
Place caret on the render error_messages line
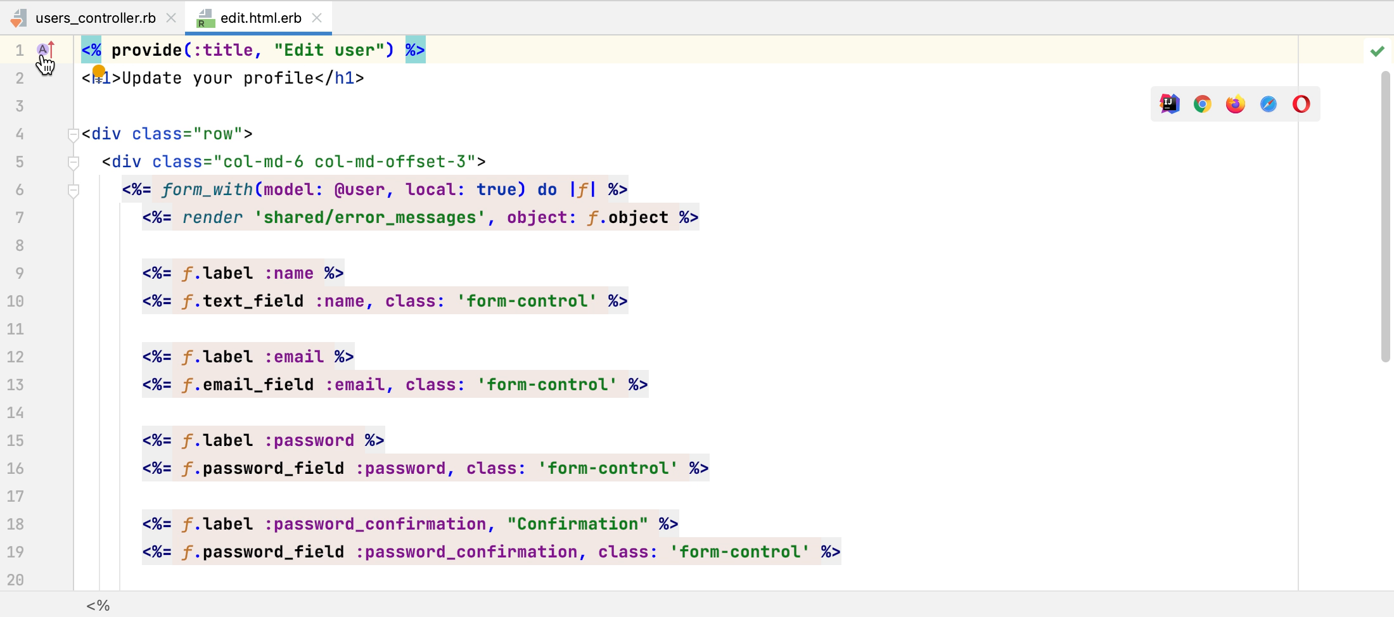[418, 217]
